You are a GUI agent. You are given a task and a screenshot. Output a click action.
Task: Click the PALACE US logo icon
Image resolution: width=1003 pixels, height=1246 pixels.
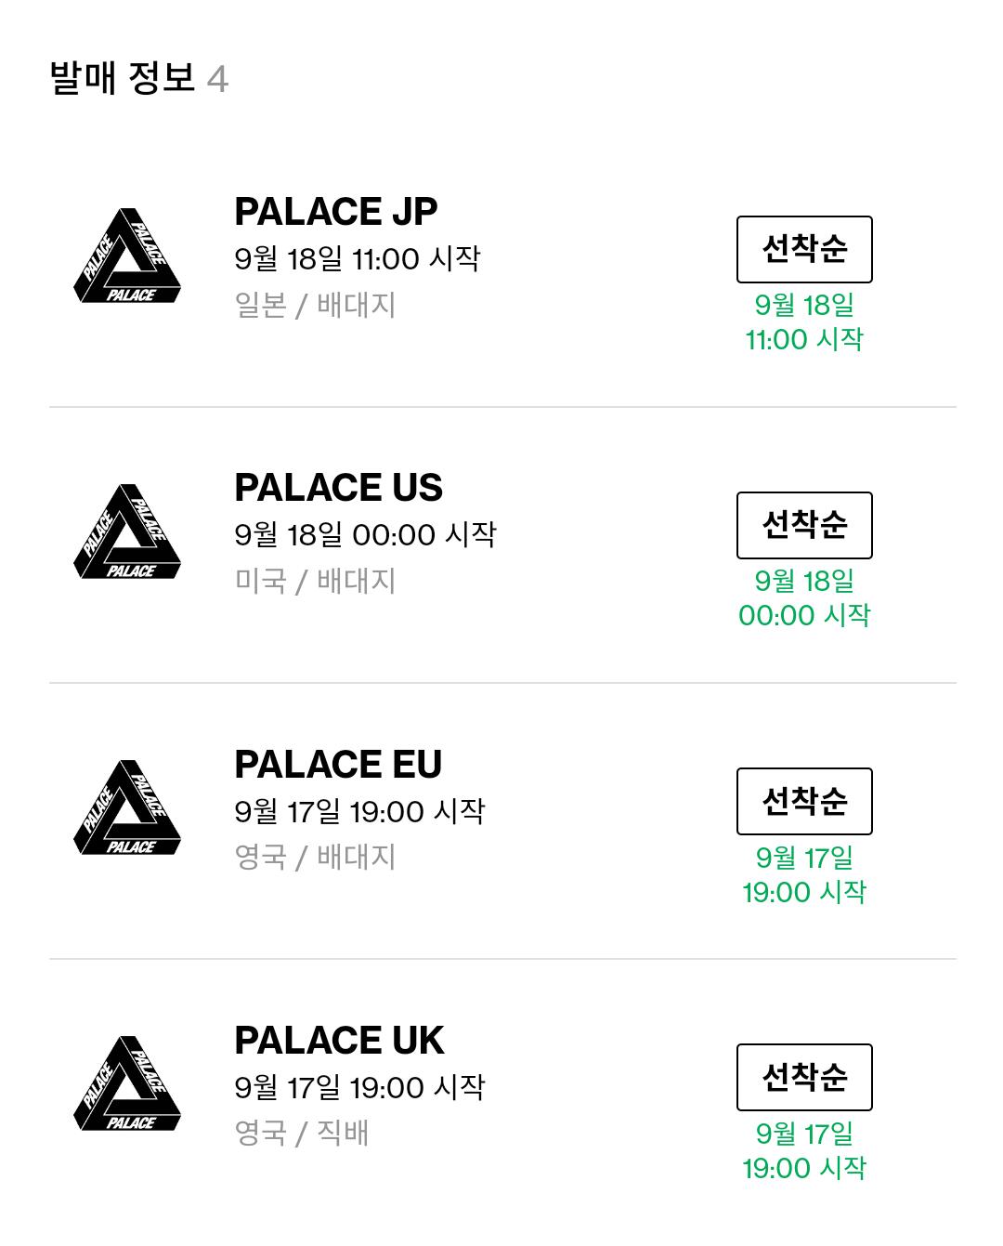coord(127,531)
